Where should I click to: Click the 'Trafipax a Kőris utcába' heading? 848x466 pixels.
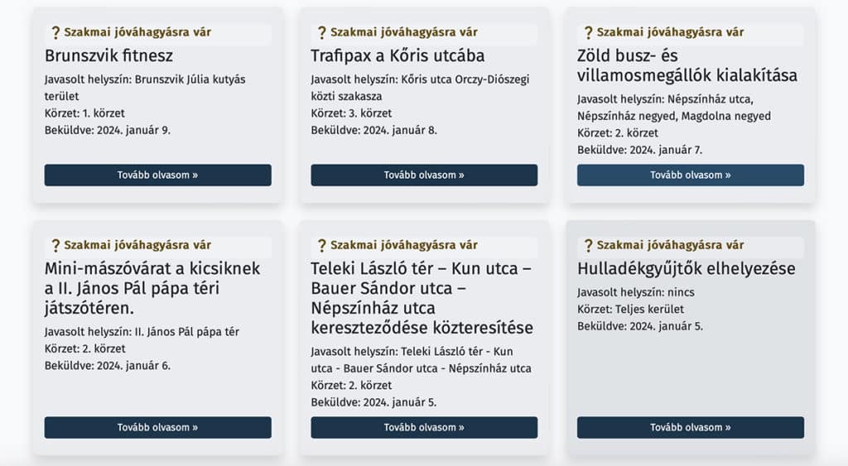397,55
